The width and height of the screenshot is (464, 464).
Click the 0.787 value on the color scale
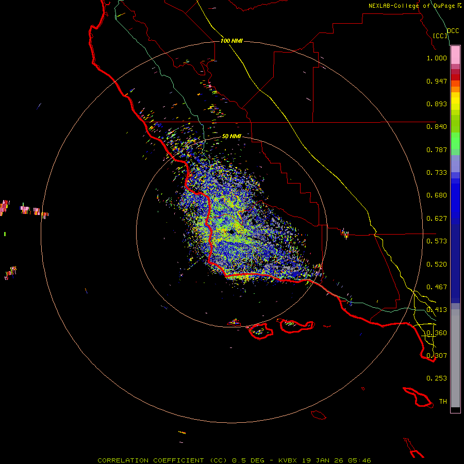pyautogui.click(x=437, y=150)
